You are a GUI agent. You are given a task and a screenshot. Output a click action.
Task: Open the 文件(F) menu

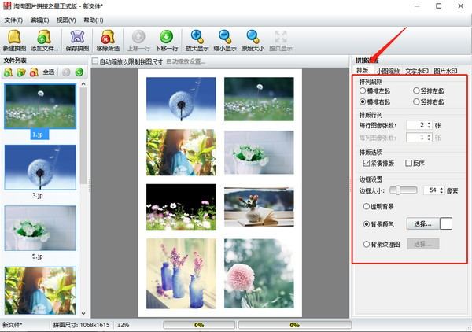point(13,20)
